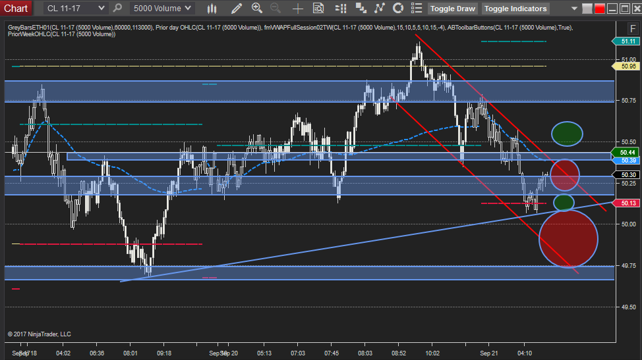Select the crosshair cursor icon
The width and height of the screenshot is (642, 360).
click(298, 8)
